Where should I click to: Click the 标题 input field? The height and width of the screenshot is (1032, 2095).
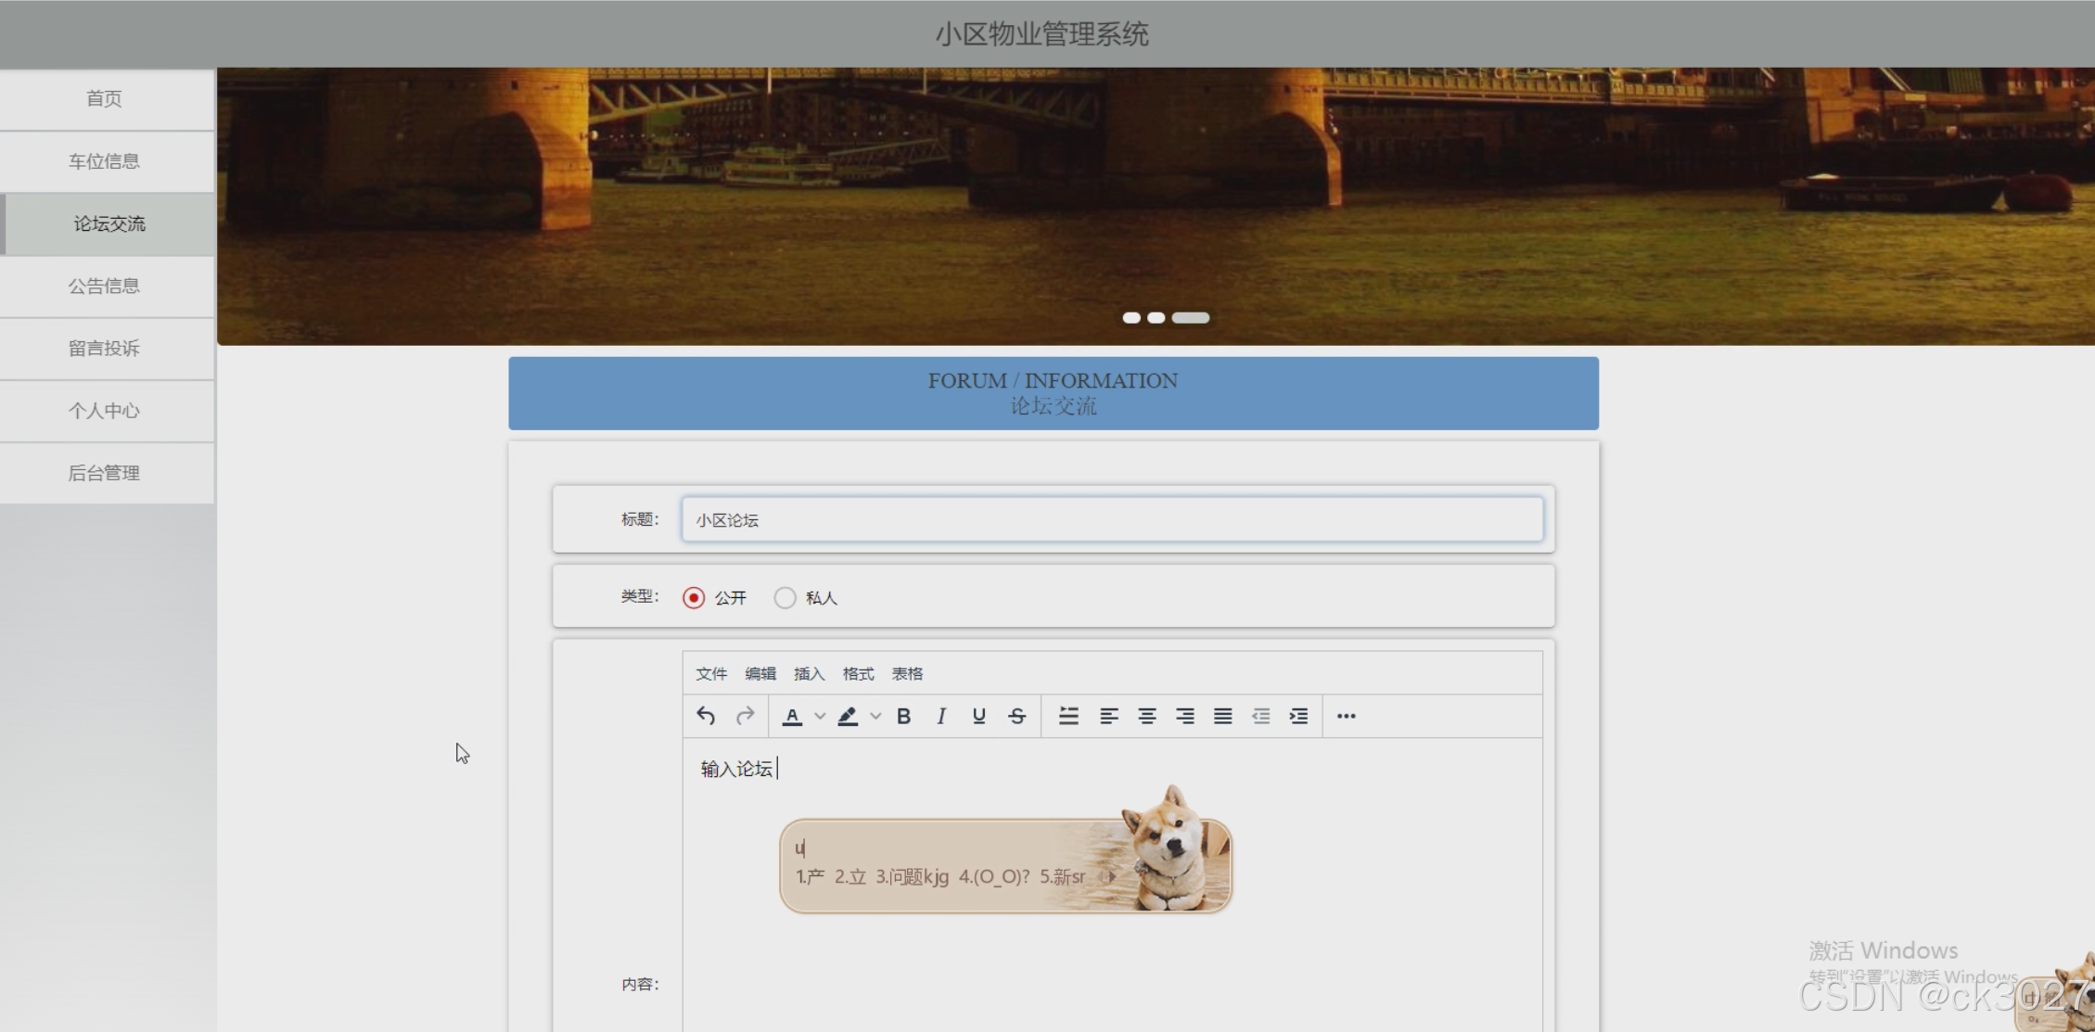pyautogui.click(x=1112, y=519)
